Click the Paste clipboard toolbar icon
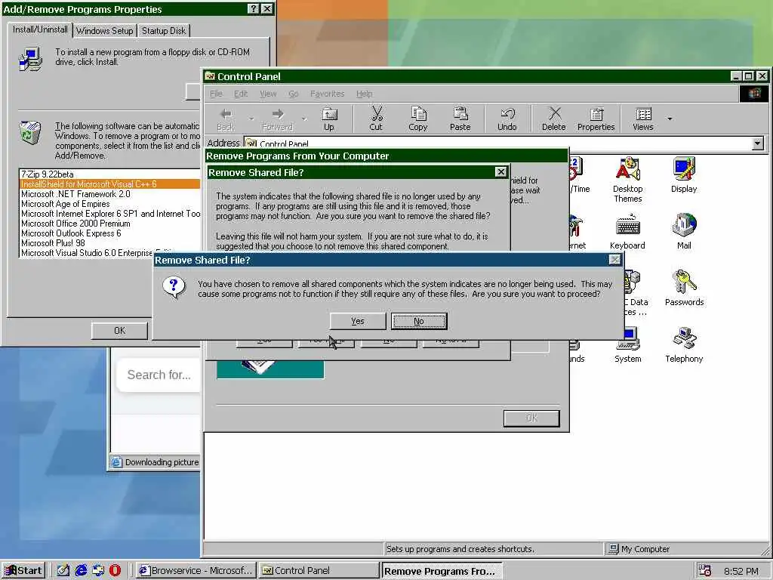This screenshot has height=580, width=773. tap(460, 119)
